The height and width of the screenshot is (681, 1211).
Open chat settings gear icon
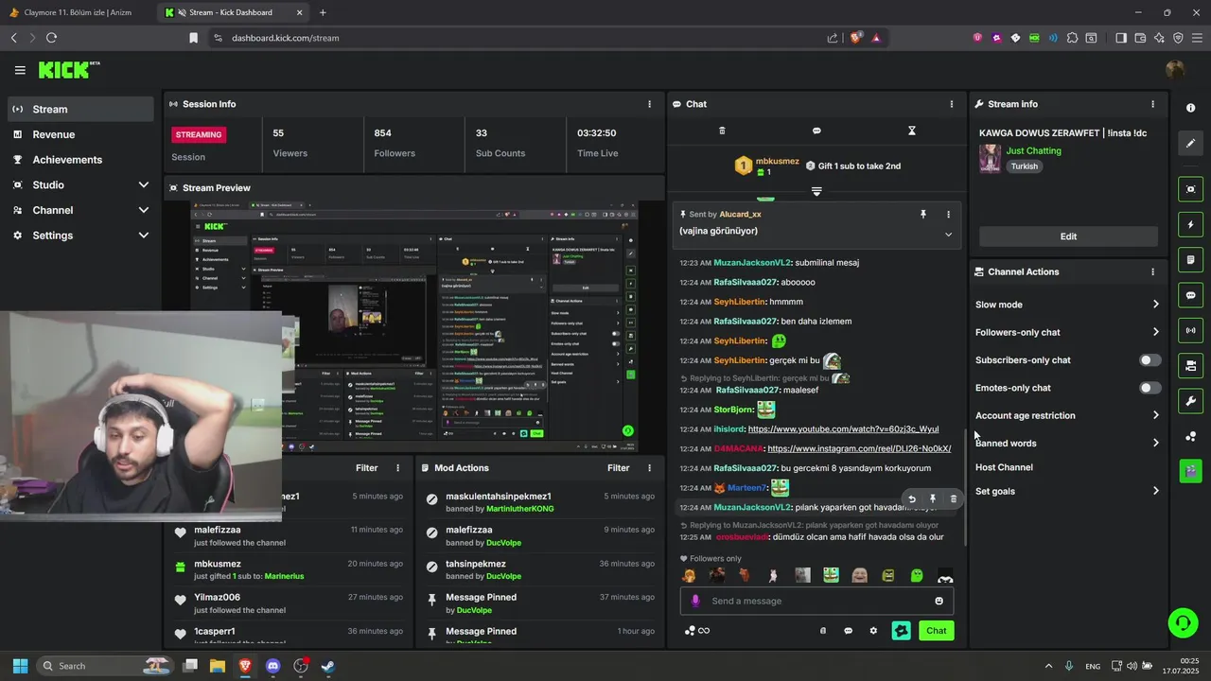point(873,631)
